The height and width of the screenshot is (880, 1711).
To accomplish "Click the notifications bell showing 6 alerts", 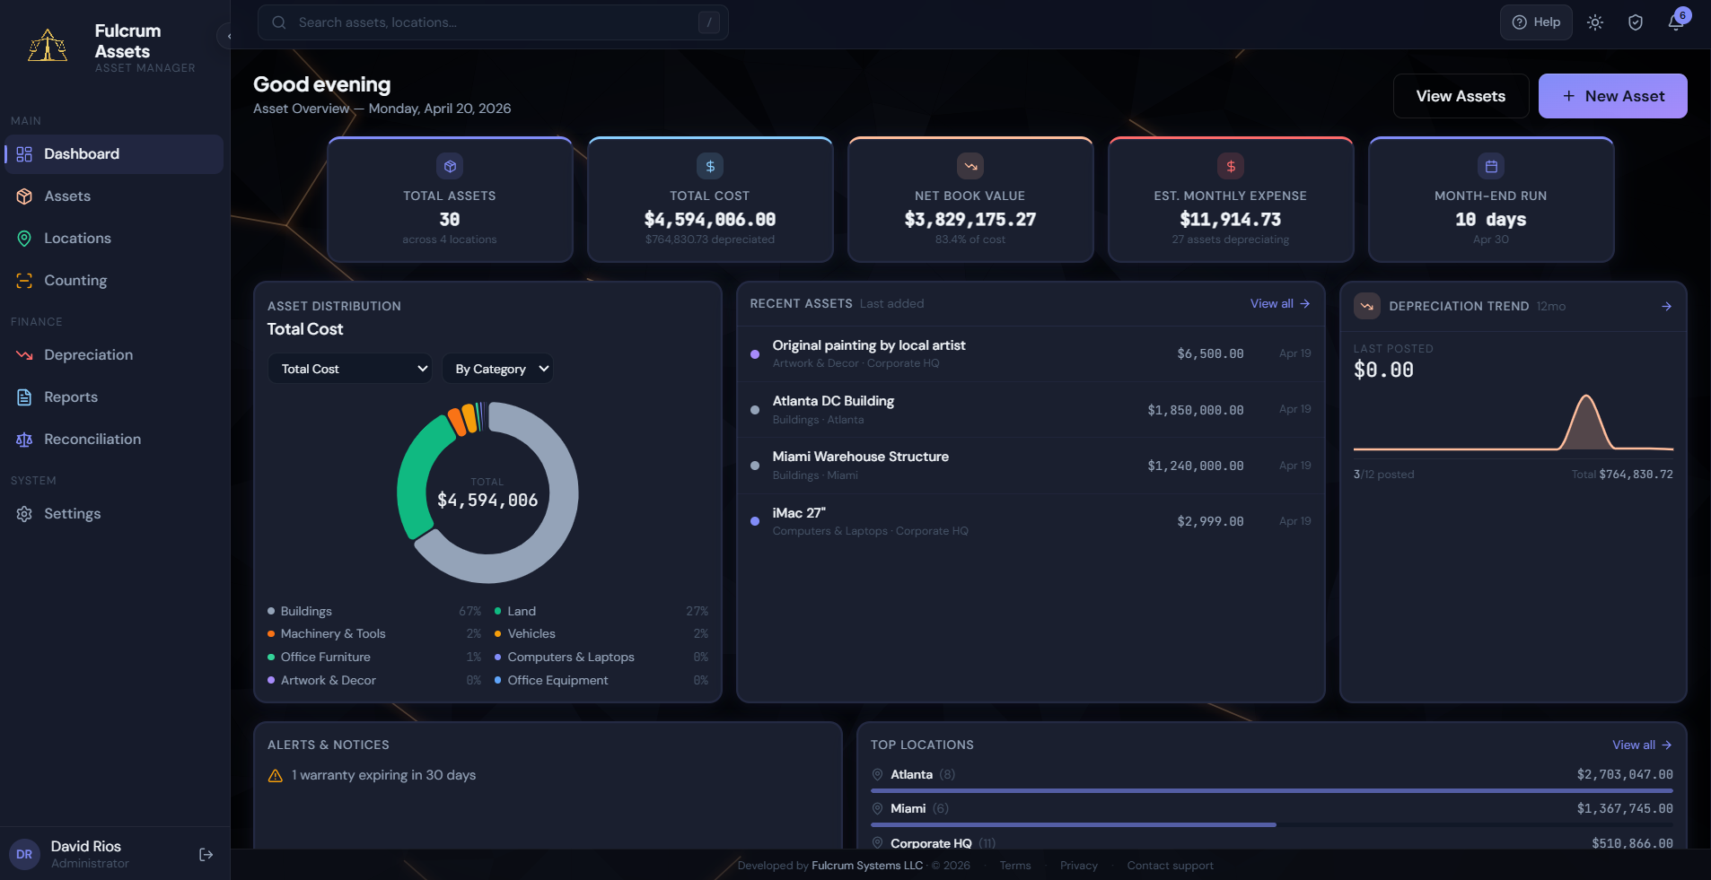I will 1675,22.
